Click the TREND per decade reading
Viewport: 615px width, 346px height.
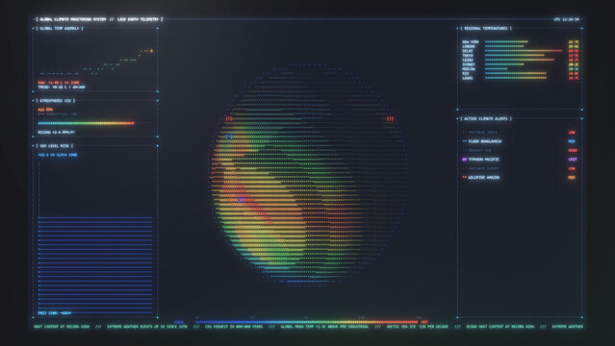click(62, 87)
